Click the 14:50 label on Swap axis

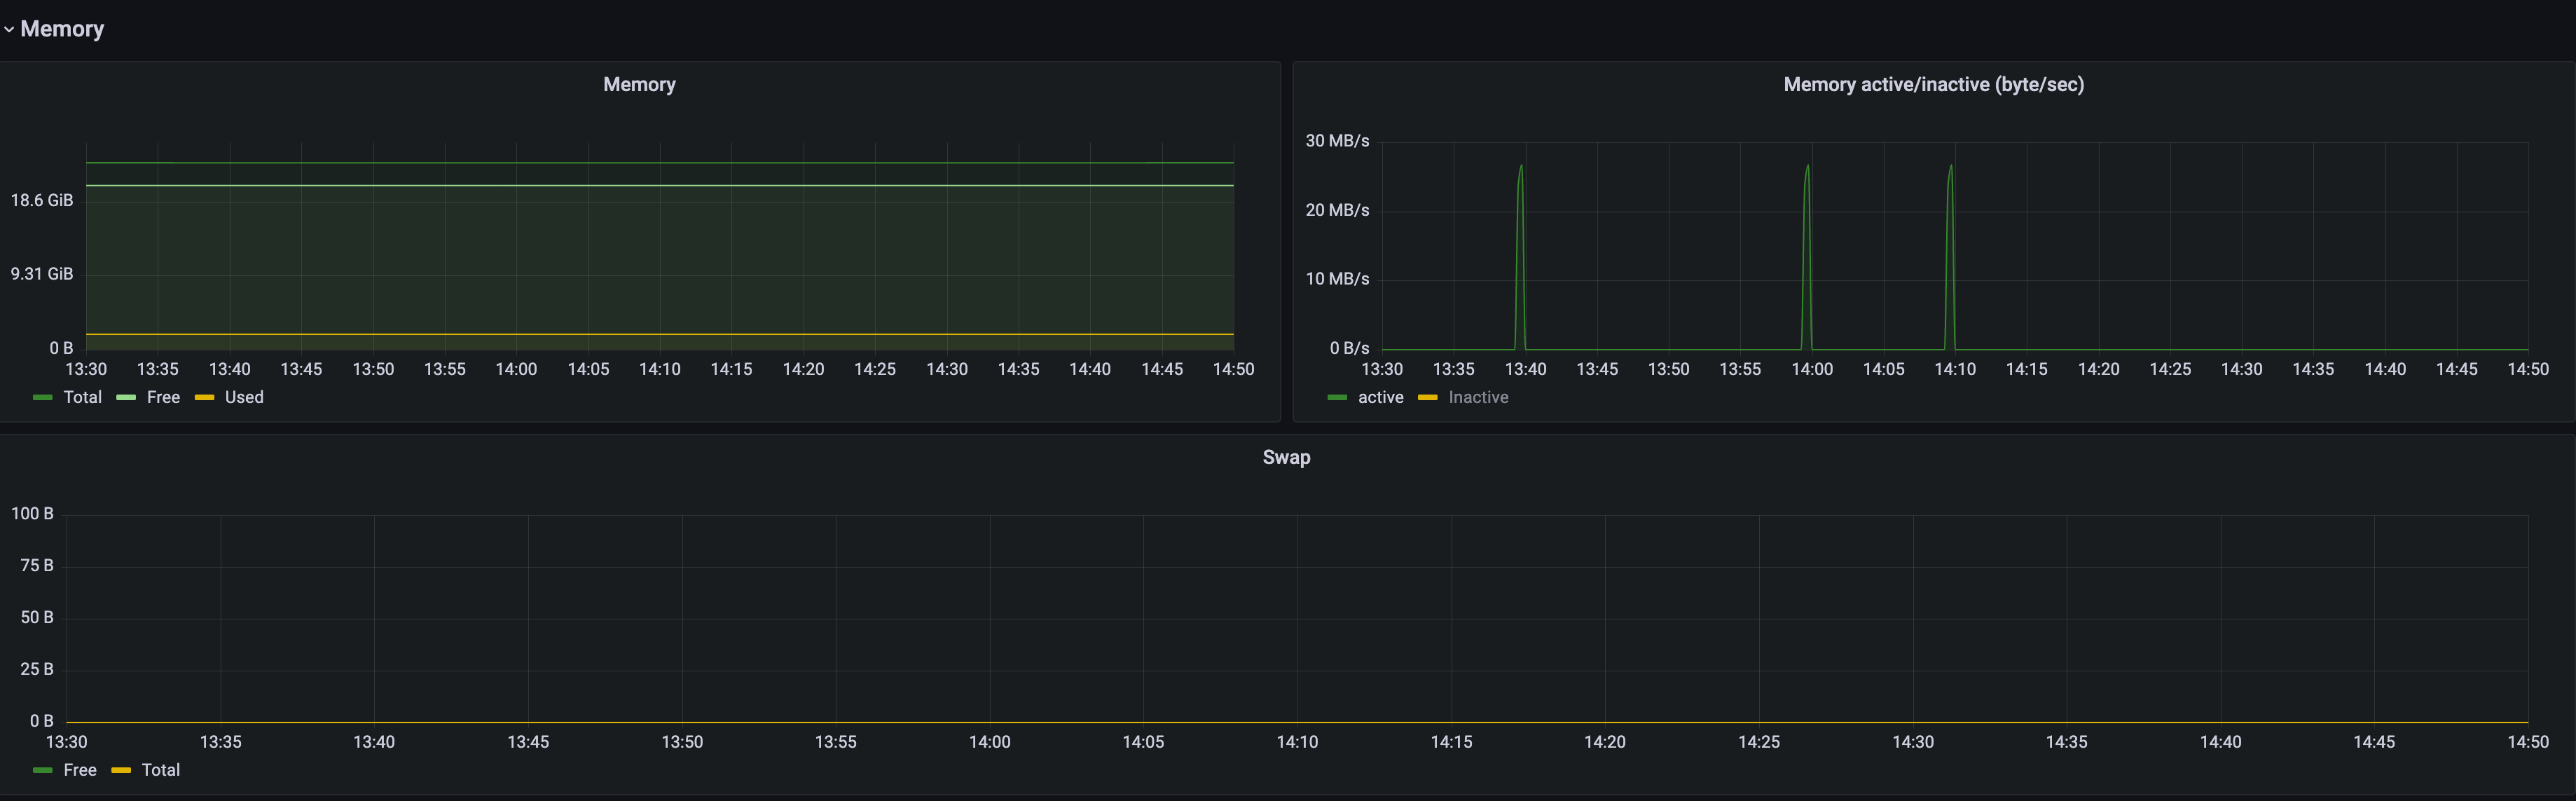click(2527, 742)
